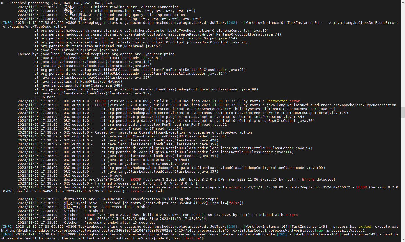
Task: Click the "Finished with errors" Kitchen message
Action: click(277, 215)
